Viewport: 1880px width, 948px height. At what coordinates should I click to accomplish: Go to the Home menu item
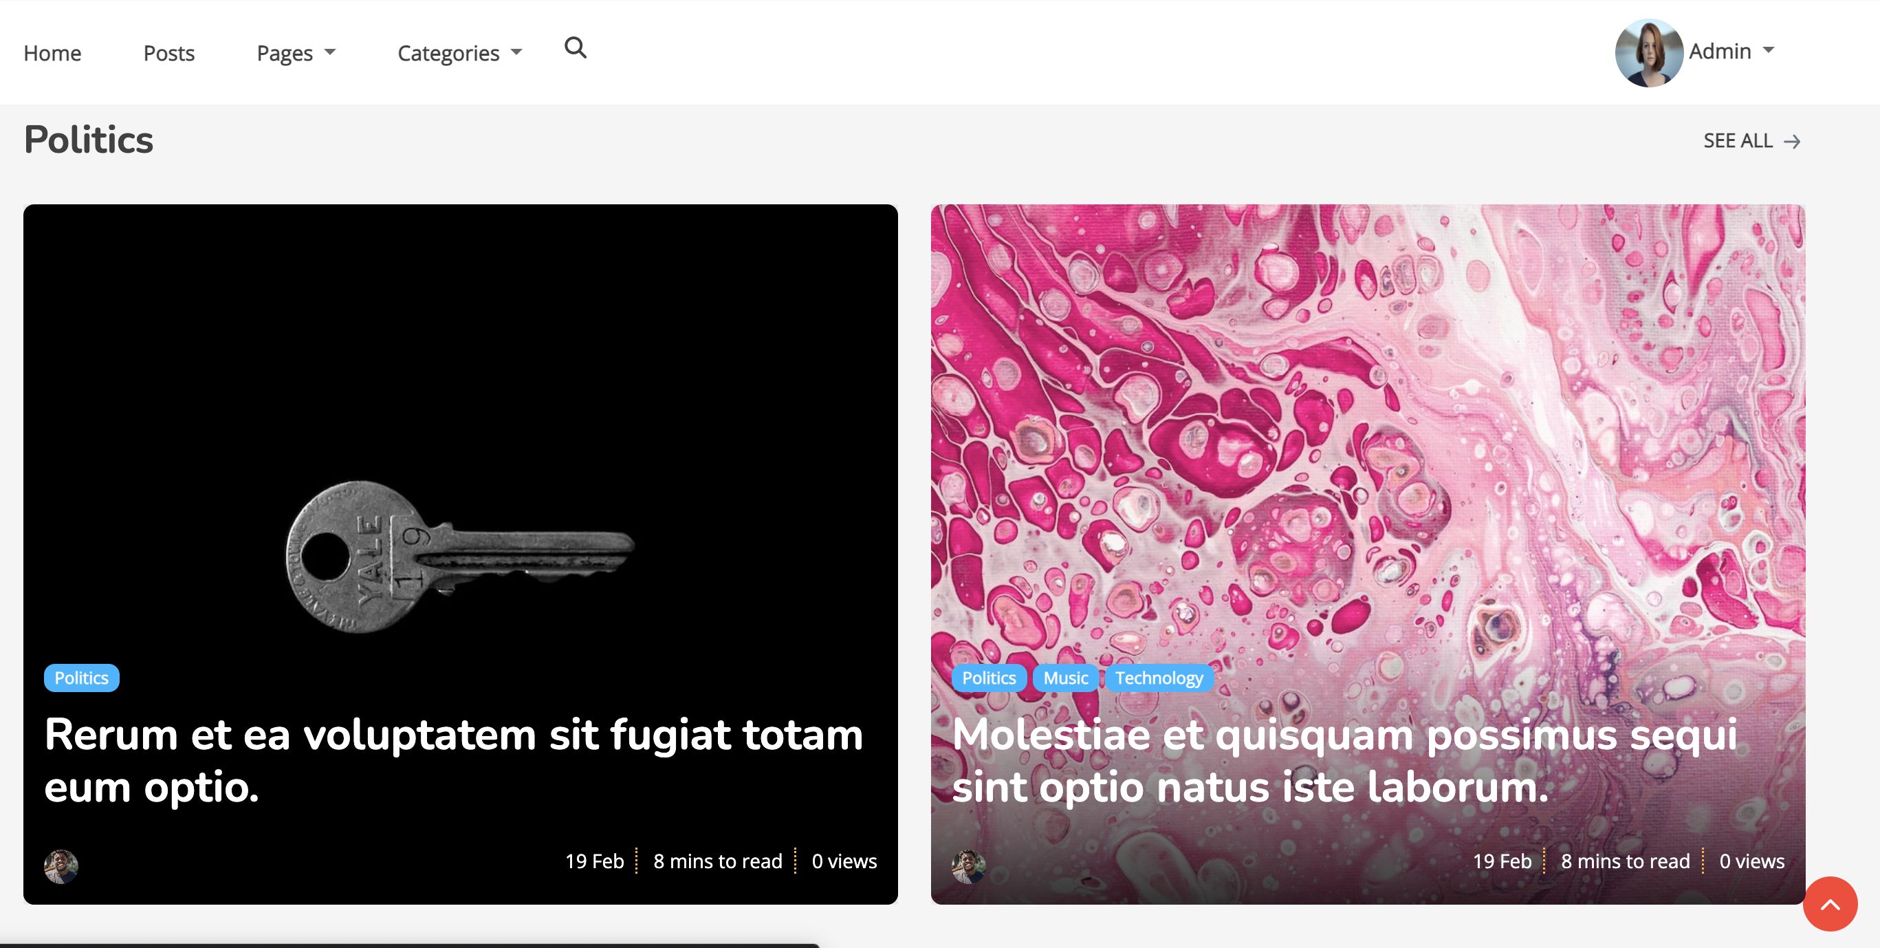click(x=52, y=52)
